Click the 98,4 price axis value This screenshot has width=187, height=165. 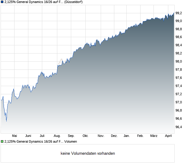[179, 45]
